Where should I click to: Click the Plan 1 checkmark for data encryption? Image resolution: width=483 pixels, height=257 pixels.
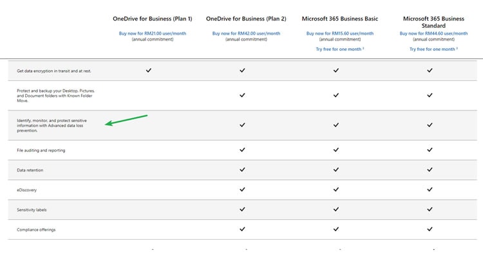[x=149, y=71]
